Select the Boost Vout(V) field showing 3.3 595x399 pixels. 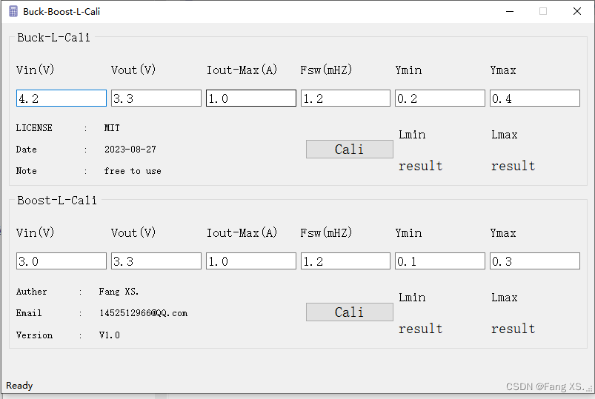[156, 261]
